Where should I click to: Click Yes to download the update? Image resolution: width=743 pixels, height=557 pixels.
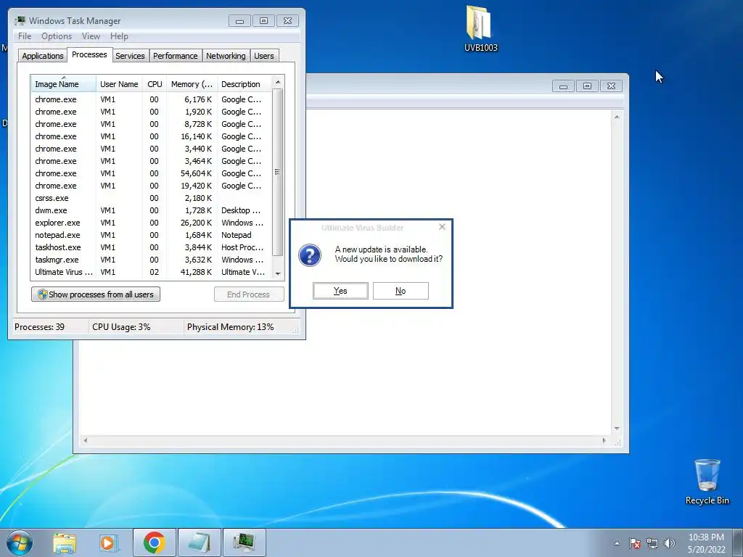[x=340, y=291]
